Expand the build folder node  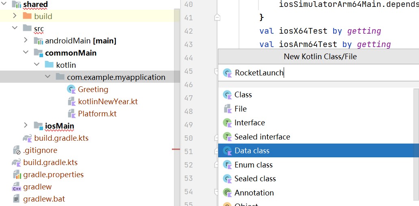(x=15, y=16)
